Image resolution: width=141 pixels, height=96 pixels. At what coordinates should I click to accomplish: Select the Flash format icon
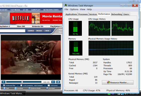(x=4, y=88)
